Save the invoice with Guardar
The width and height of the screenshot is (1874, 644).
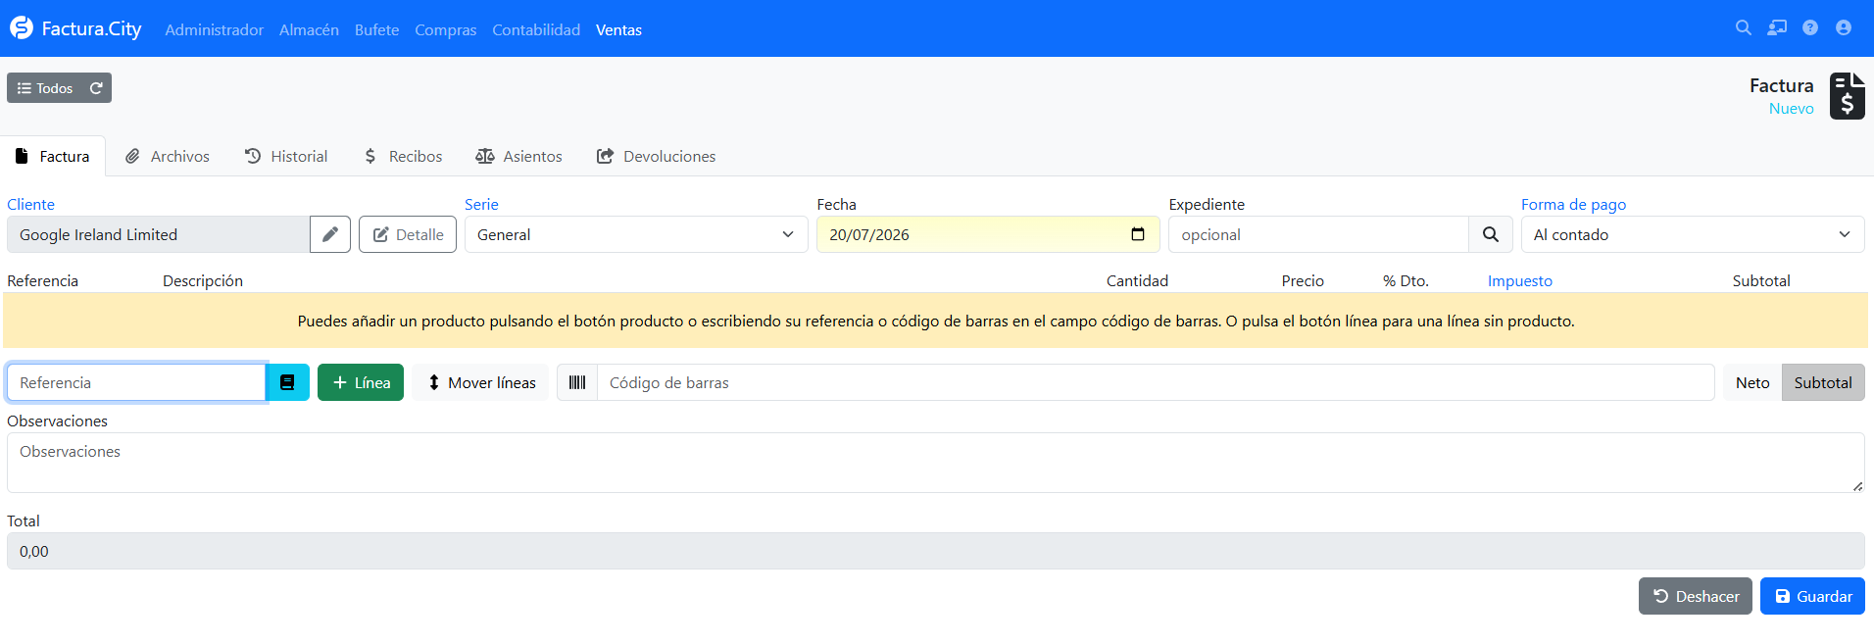(x=1812, y=596)
